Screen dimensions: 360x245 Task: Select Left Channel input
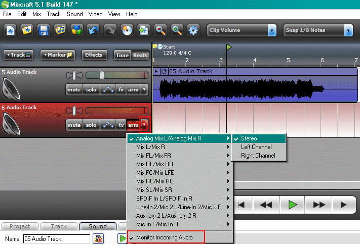click(x=259, y=147)
